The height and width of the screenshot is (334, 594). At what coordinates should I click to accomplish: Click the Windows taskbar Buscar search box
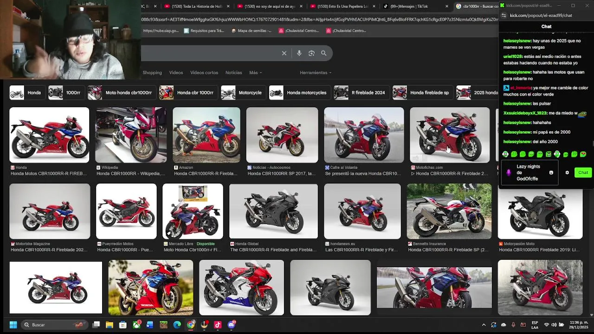coord(54,325)
